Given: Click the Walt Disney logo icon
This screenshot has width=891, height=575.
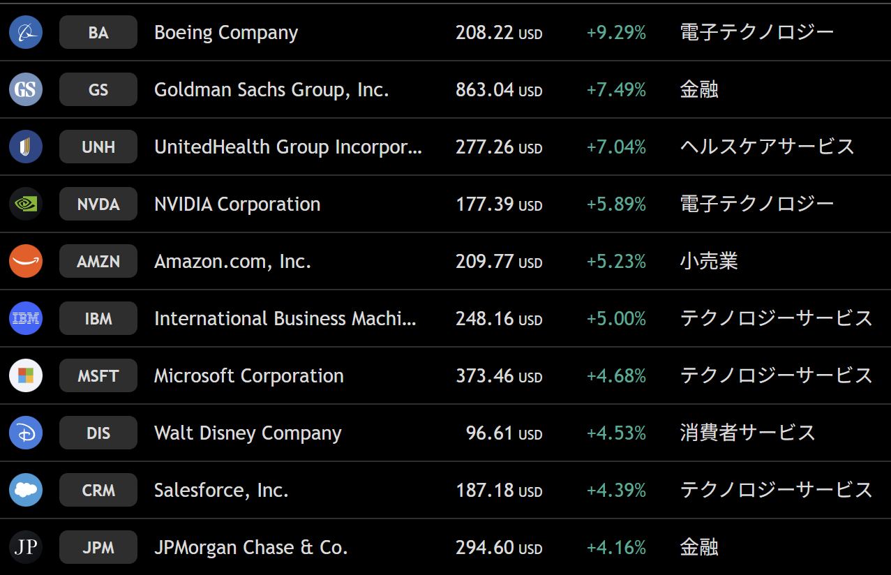Looking at the screenshot, I should 26,433.
